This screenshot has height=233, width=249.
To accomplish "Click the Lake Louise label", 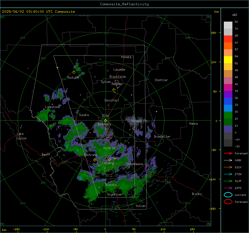I will 22,136.
